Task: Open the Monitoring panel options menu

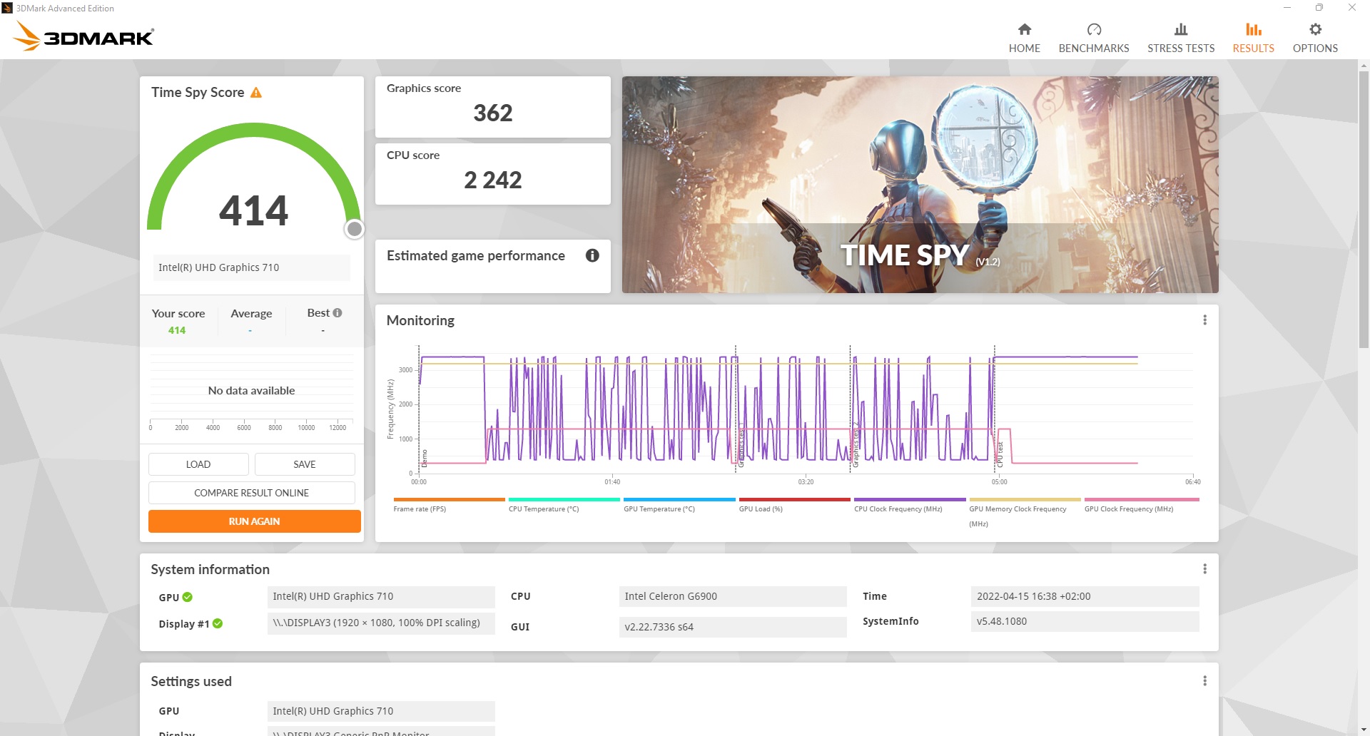Action: (1204, 320)
